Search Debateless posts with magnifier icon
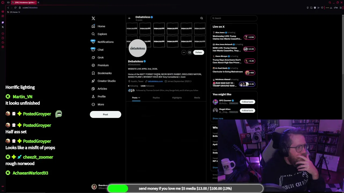 click(202, 18)
